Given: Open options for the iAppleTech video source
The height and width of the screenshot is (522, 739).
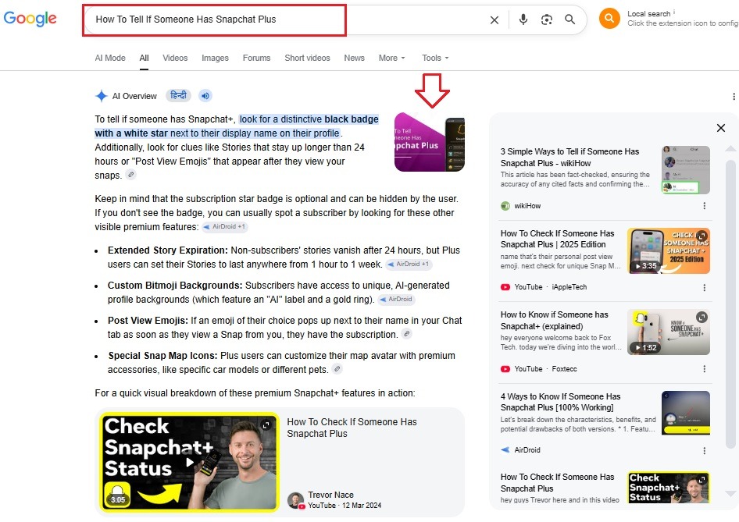Looking at the screenshot, I should (704, 288).
